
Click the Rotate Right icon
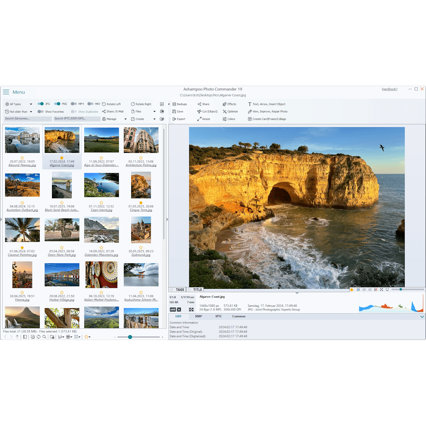[x=133, y=104]
